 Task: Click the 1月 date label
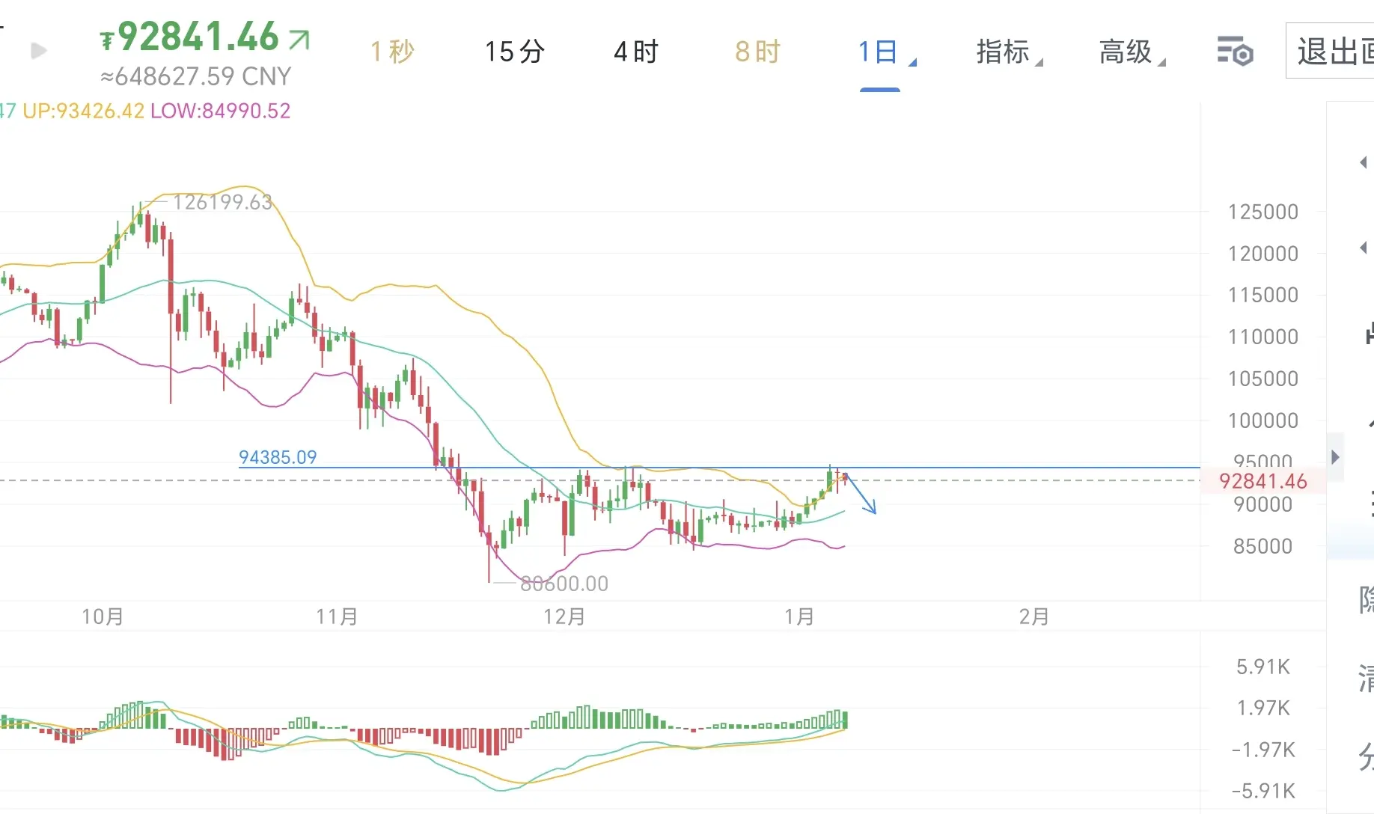coord(799,616)
